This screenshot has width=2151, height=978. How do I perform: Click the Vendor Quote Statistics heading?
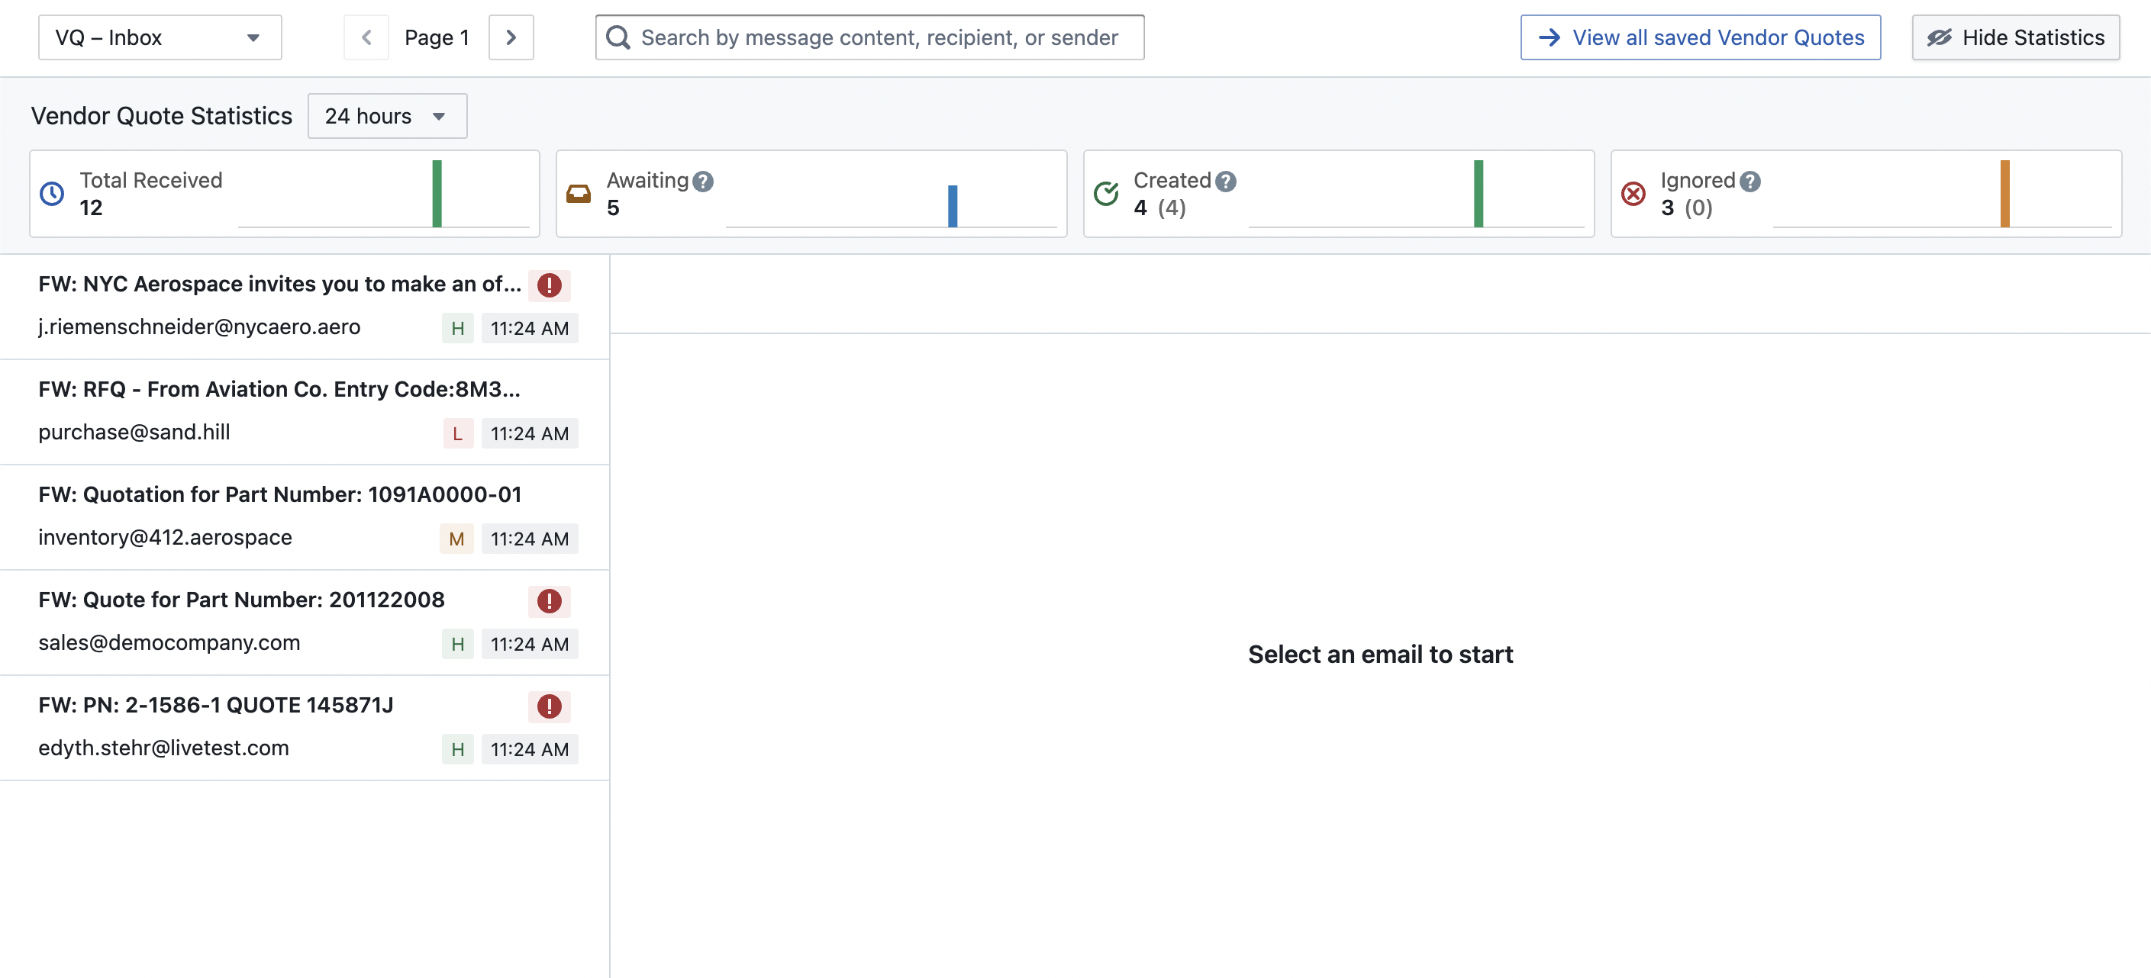[162, 116]
